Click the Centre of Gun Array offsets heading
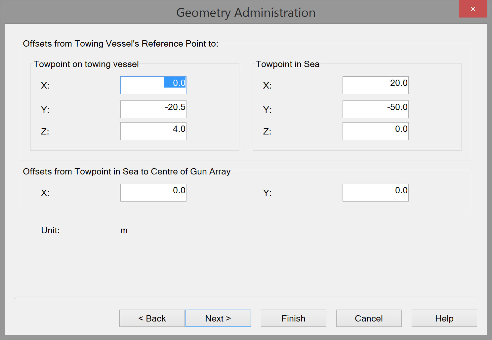The width and height of the screenshot is (492, 340). point(126,171)
